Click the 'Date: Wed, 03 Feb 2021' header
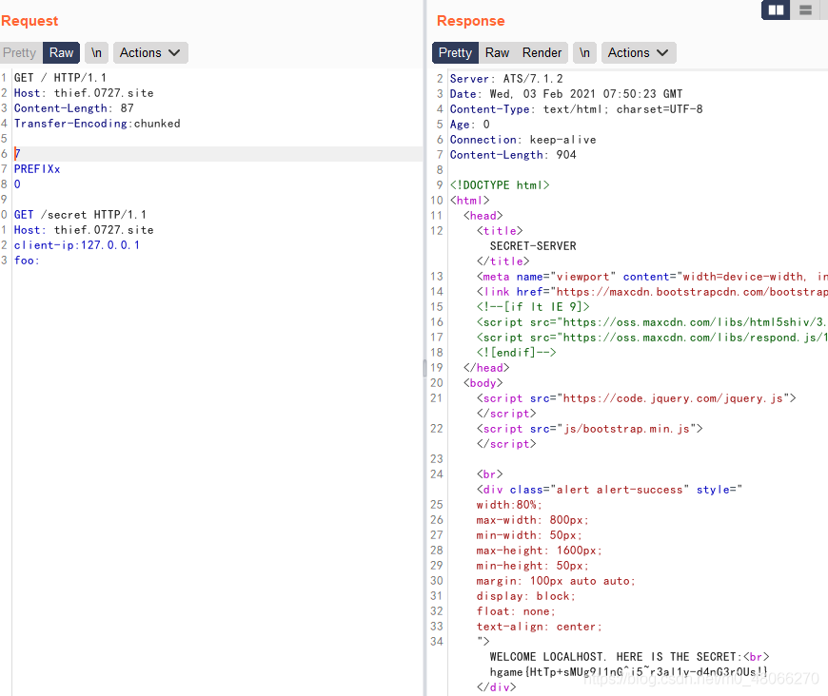This screenshot has width=828, height=696. [x=566, y=94]
